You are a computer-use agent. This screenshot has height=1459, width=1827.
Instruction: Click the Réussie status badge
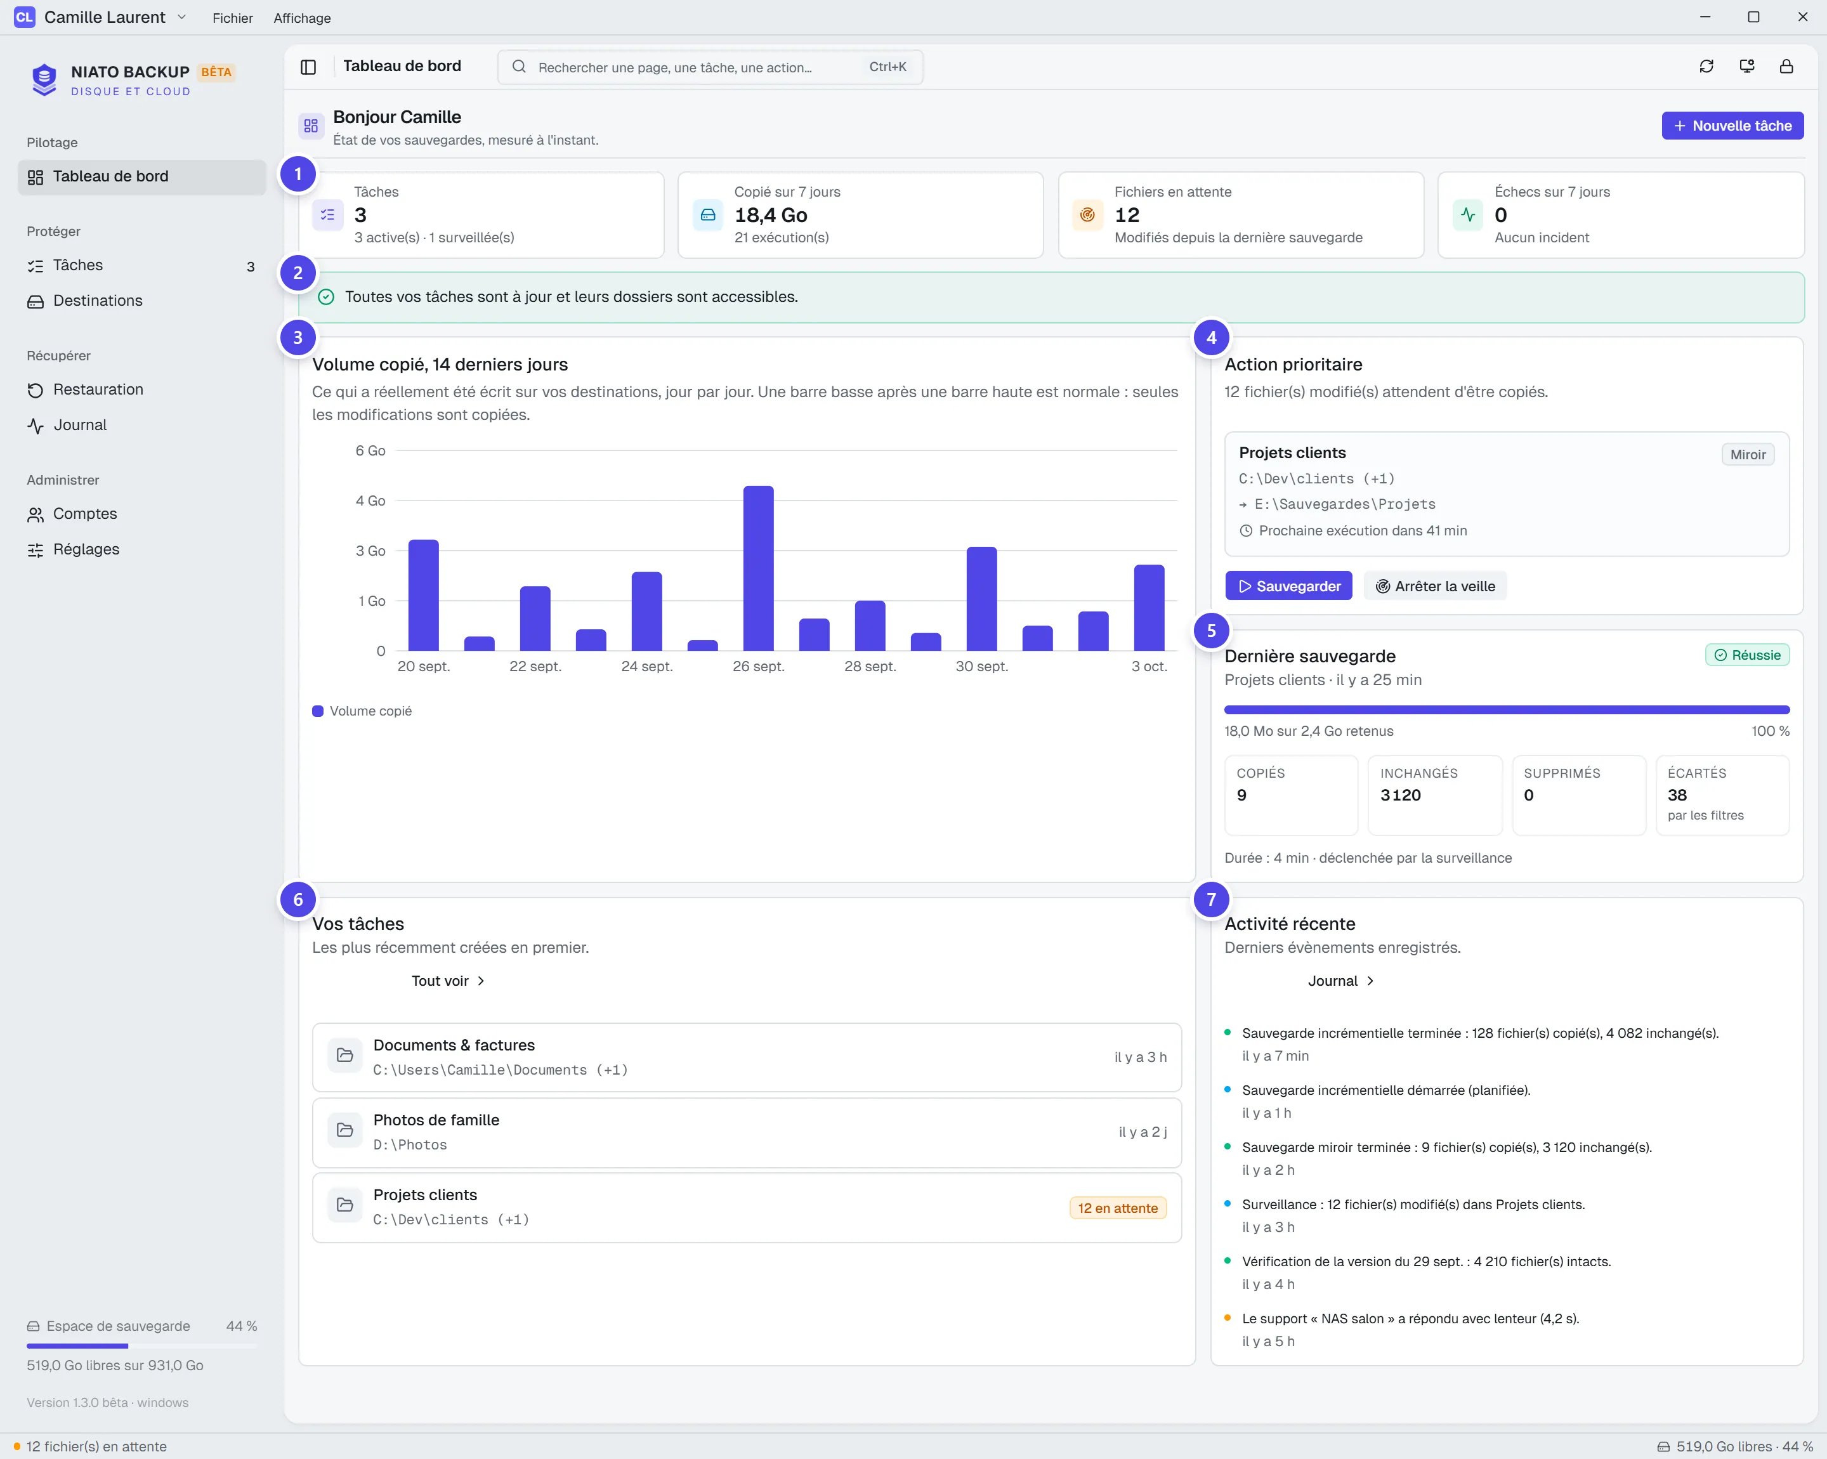[1747, 655]
